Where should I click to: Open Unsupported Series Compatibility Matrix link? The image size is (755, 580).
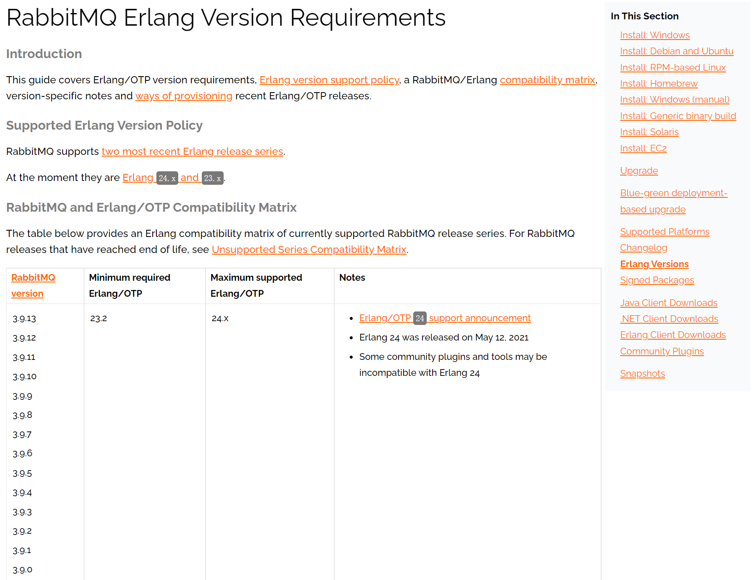pyautogui.click(x=309, y=250)
